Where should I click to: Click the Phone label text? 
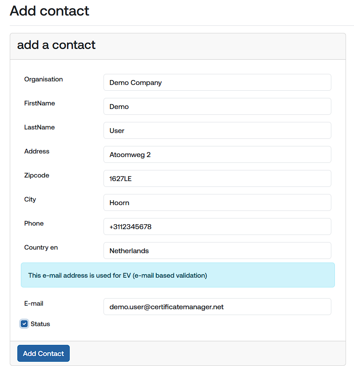(34, 223)
